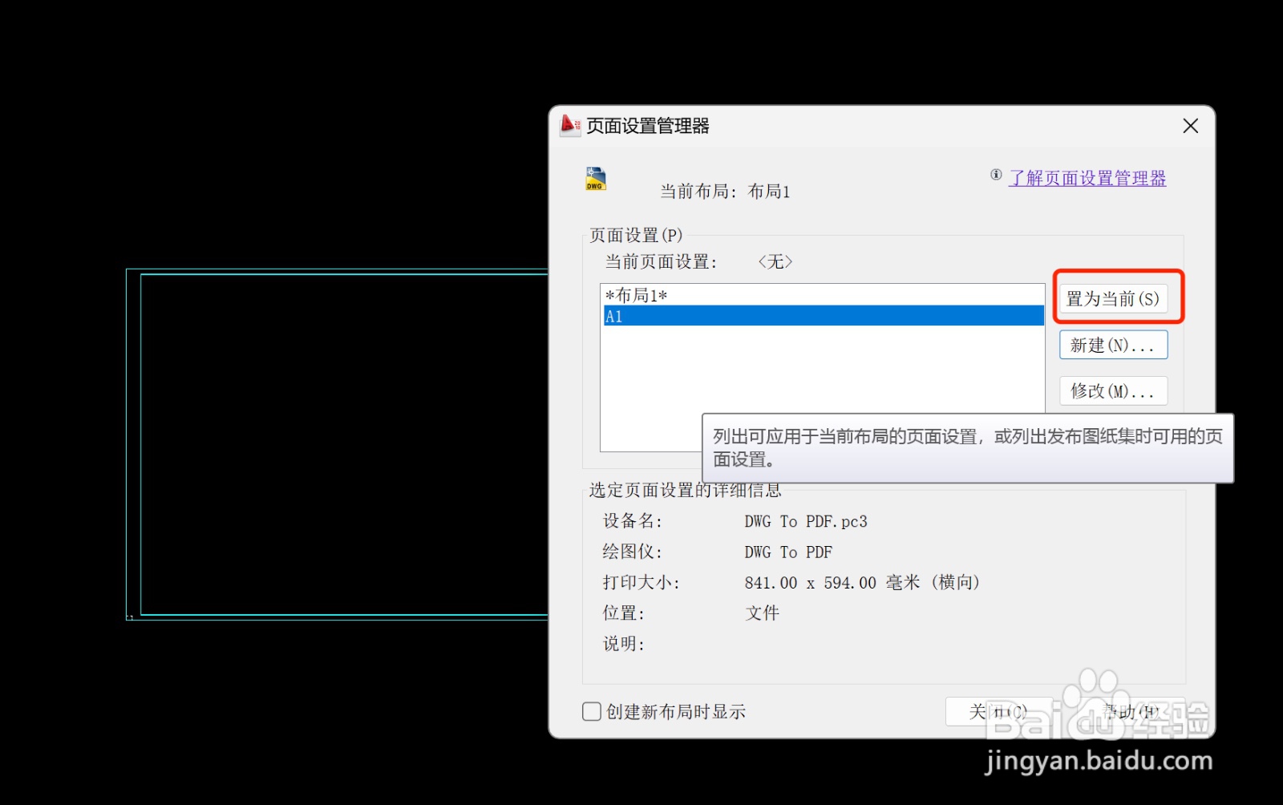Click the 帮助(H) button at dialog bottom
This screenshot has height=805, width=1283.
click(x=1131, y=711)
